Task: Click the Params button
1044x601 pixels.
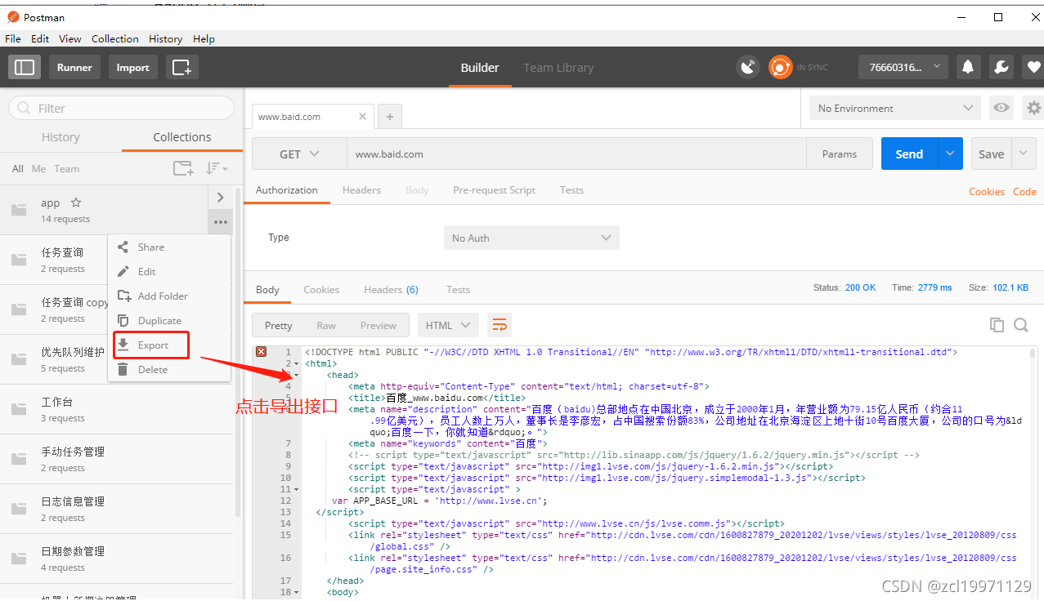Action: tap(840, 154)
